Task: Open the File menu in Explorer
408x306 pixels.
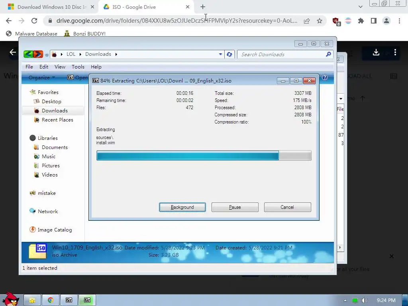Action: (29, 67)
